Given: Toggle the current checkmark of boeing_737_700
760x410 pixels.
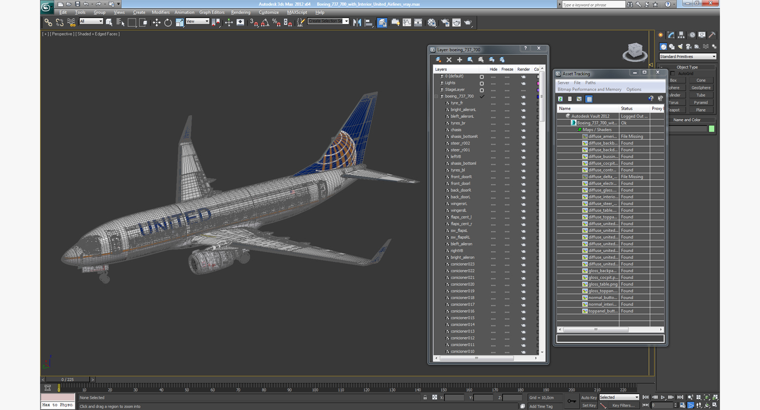Looking at the screenshot, I should [482, 96].
